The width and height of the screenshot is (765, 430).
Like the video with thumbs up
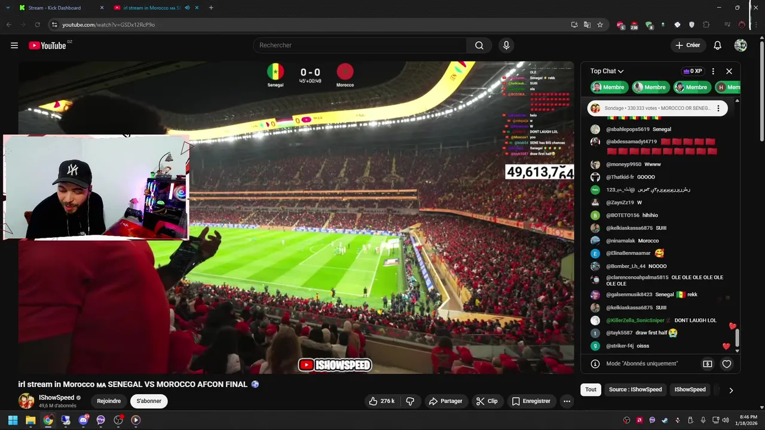pyautogui.click(x=381, y=401)
